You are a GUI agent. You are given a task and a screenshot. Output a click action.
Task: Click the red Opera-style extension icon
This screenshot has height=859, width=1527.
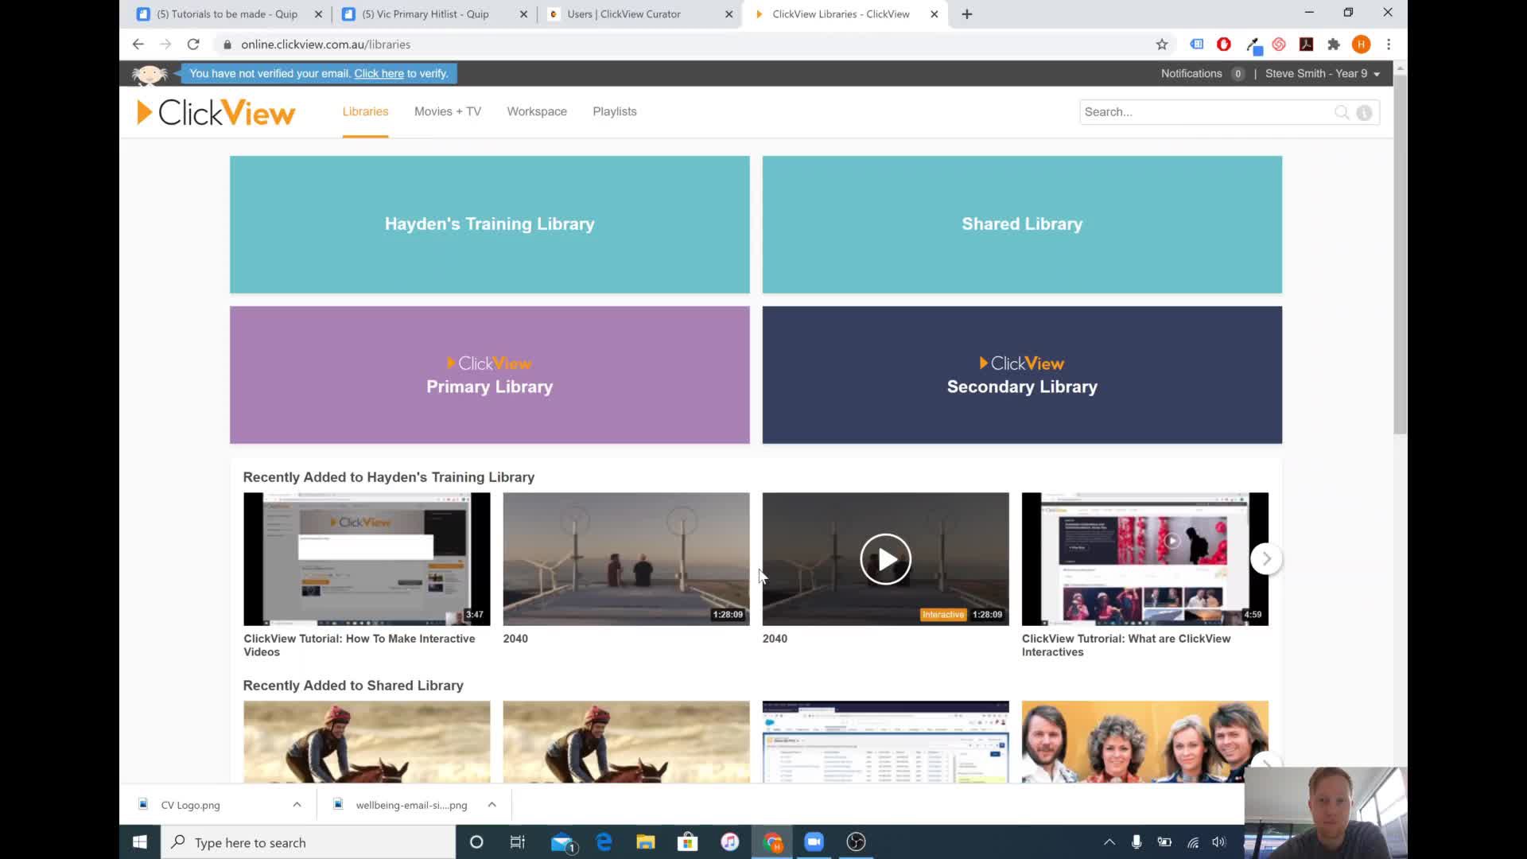pos(1224,45)
